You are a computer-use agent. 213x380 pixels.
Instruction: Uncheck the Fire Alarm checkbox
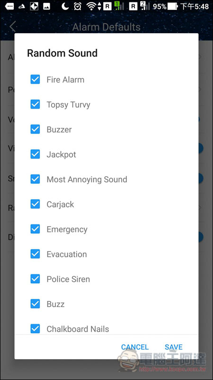click(x=35, y=79)
